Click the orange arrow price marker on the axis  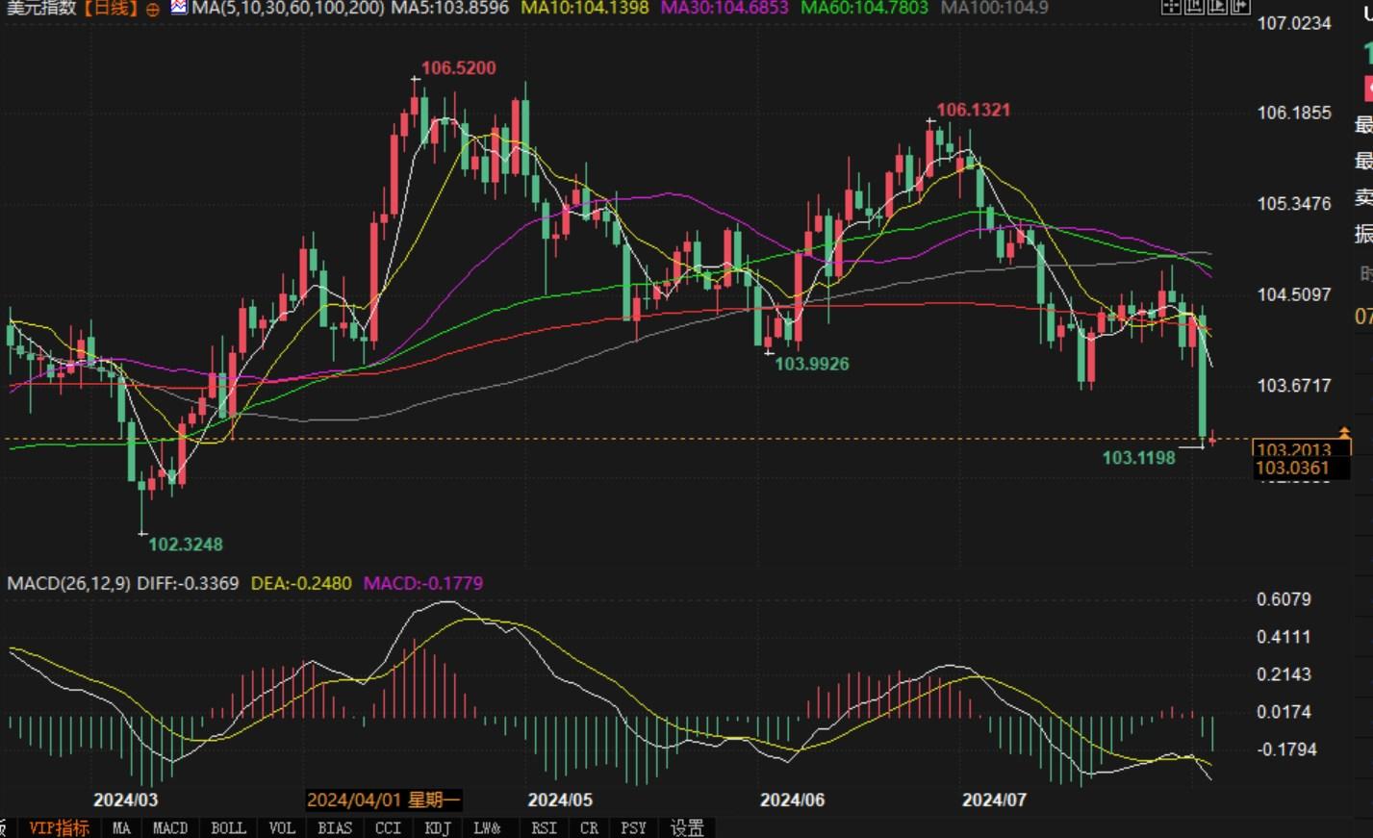(x=1344, y=433)
